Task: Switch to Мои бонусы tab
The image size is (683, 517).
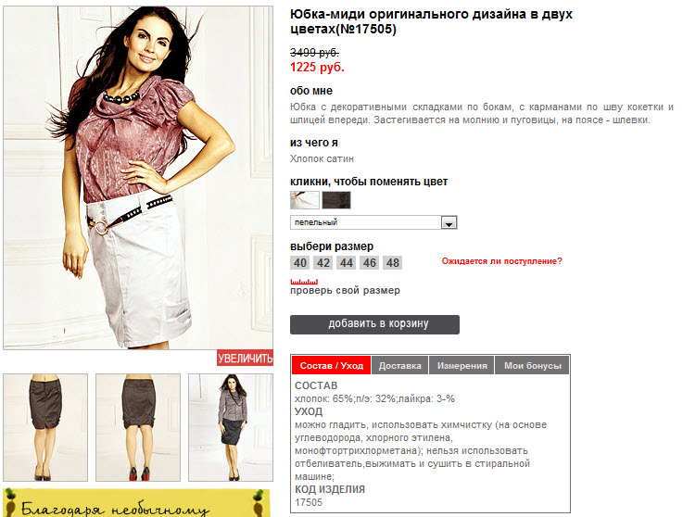Action: [x=532, y=365]
